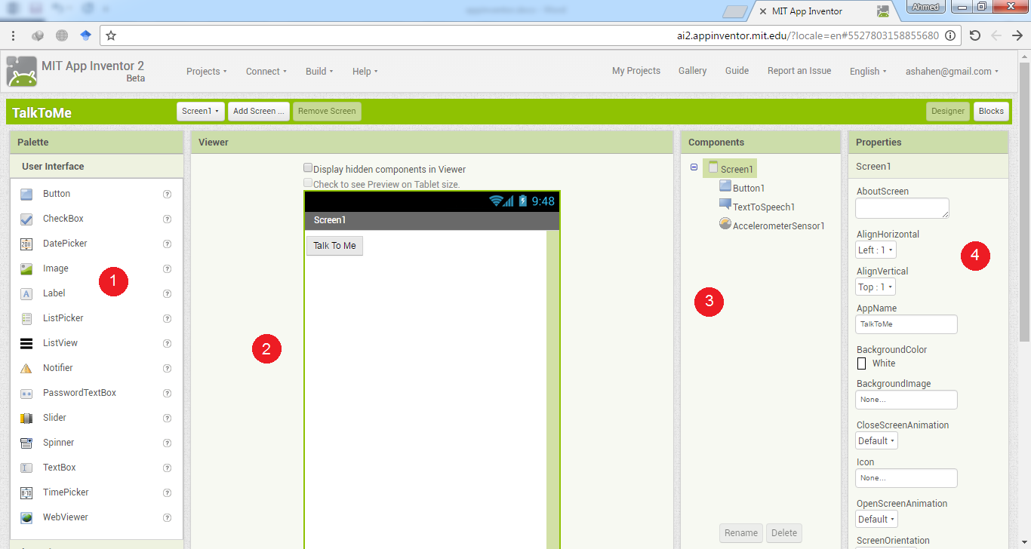Collapse the Screen1 tree node
The image size is (1031, 549).
coord(694,167)
